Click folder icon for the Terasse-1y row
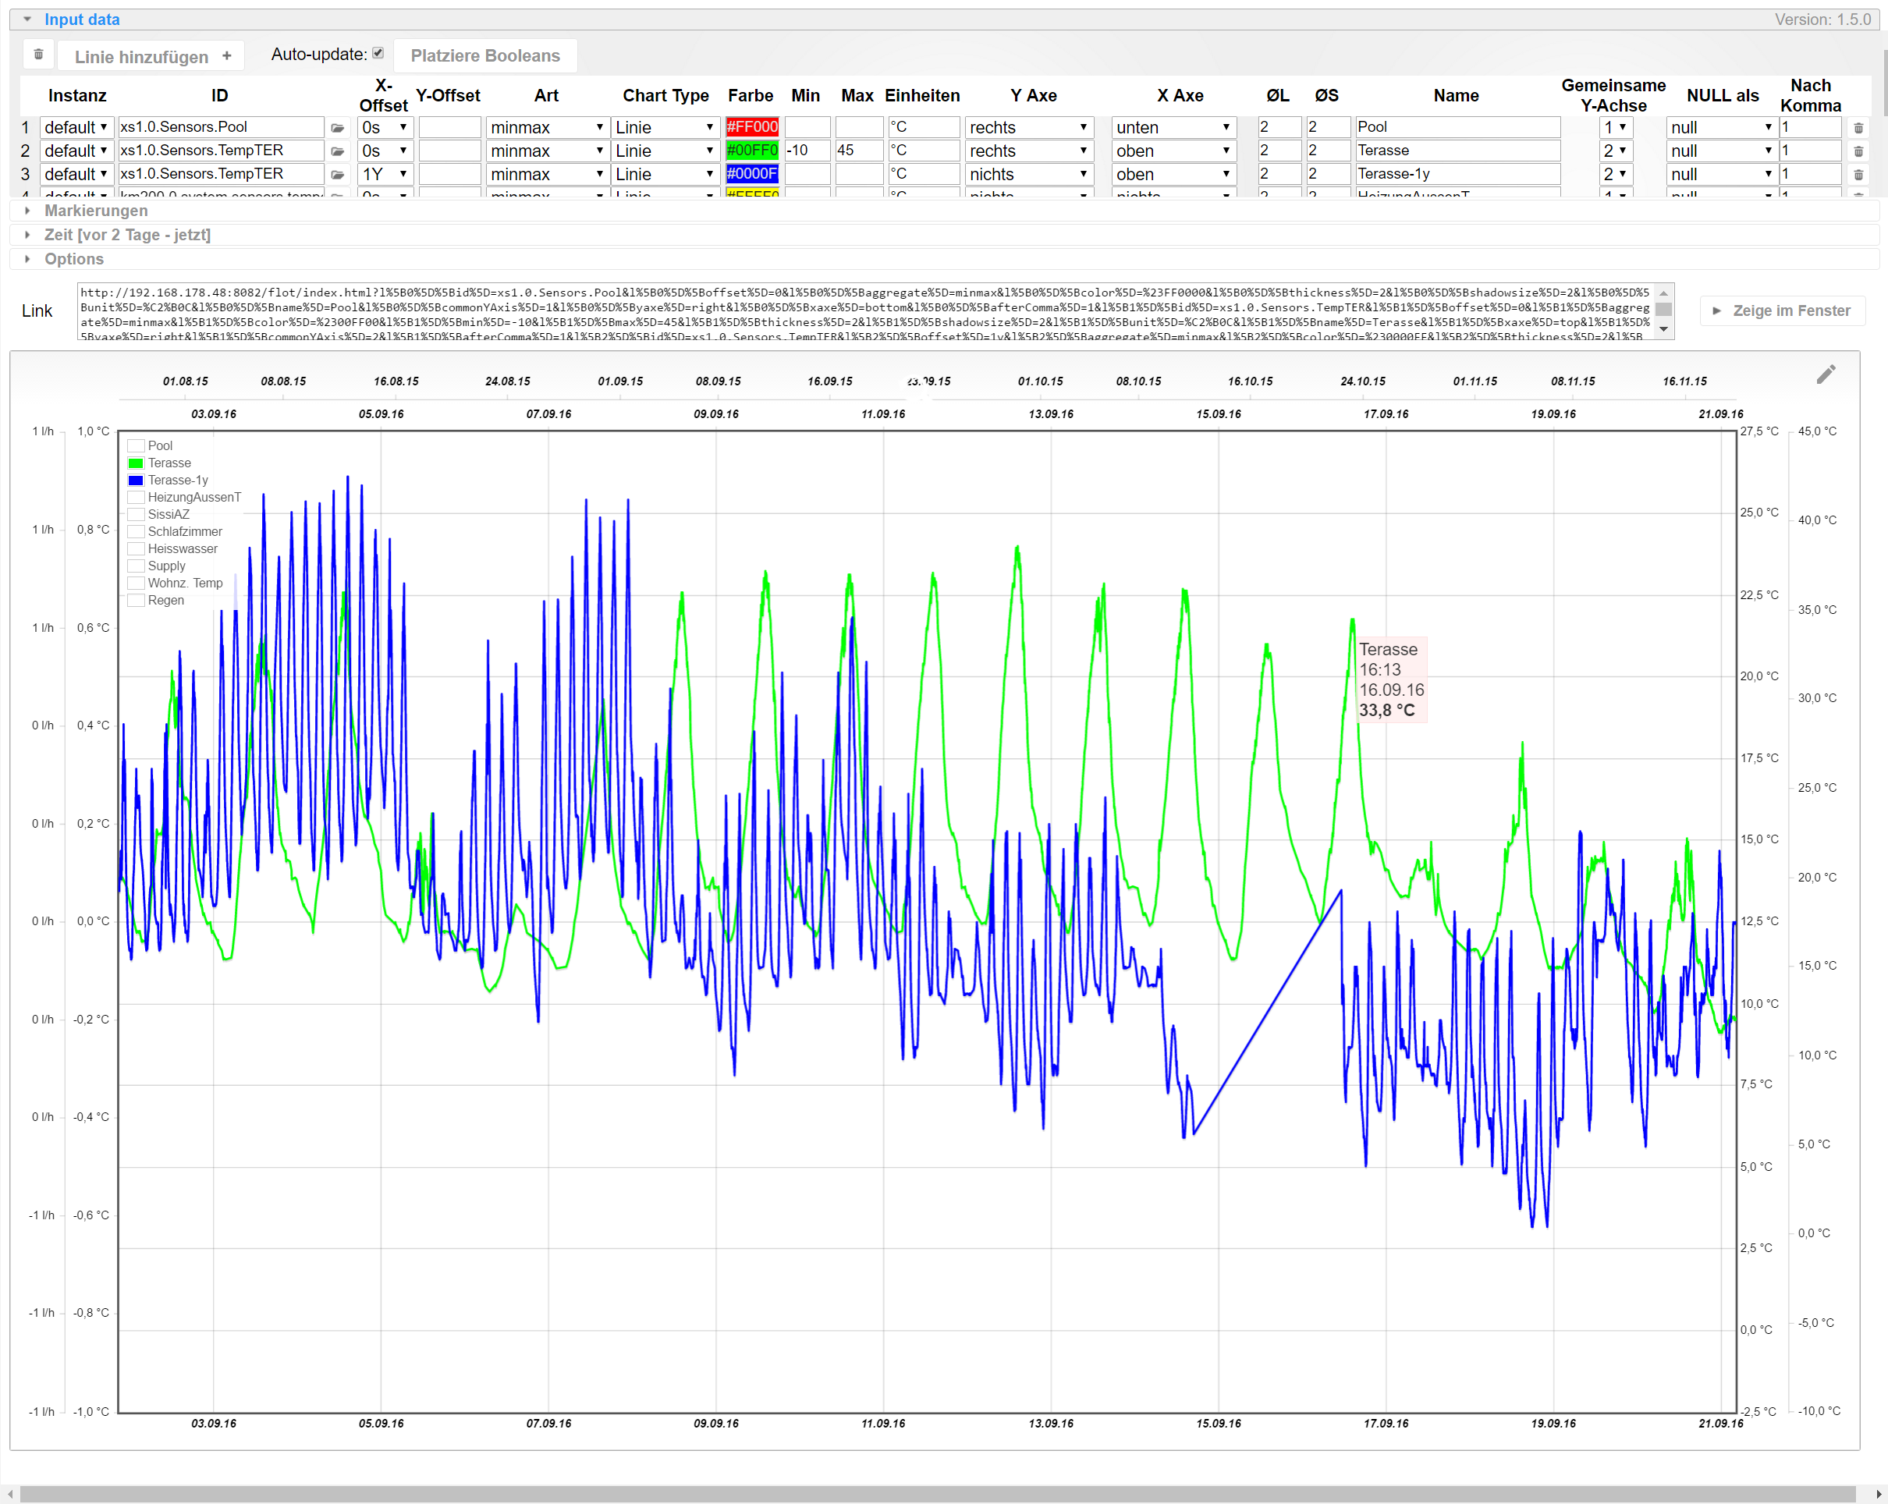 (x=337, y=175)
